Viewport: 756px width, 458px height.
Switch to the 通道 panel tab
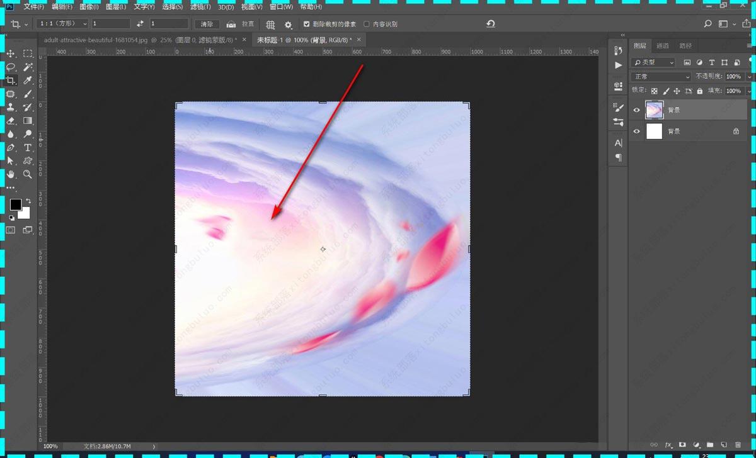point(662,46)
